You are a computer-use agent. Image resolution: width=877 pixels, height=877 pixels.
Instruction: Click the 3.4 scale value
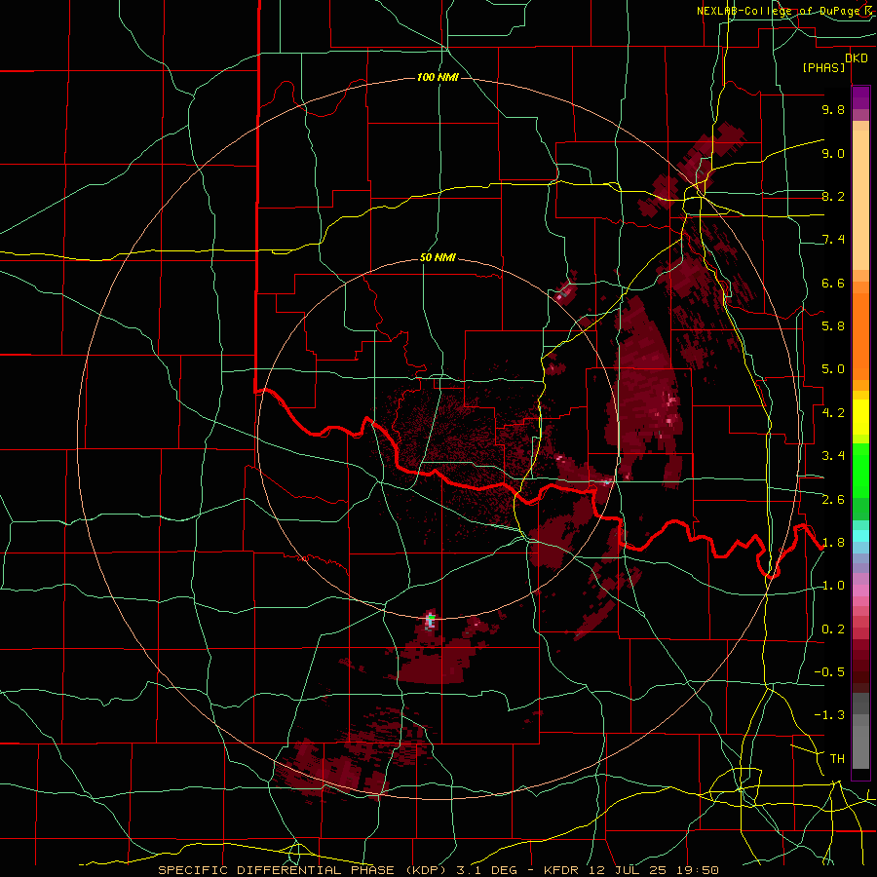[833, 456]
